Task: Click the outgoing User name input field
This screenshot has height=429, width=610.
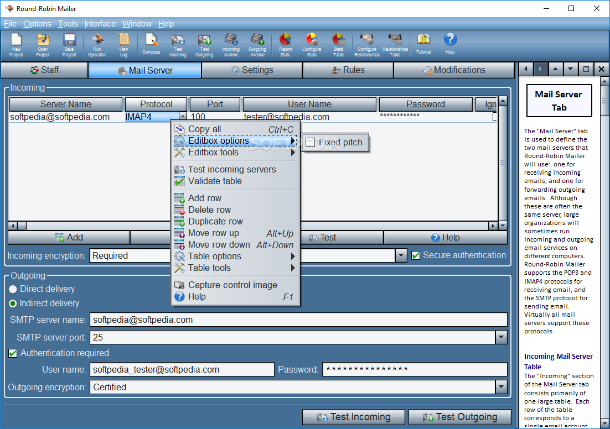Action: tap(182, 369)
